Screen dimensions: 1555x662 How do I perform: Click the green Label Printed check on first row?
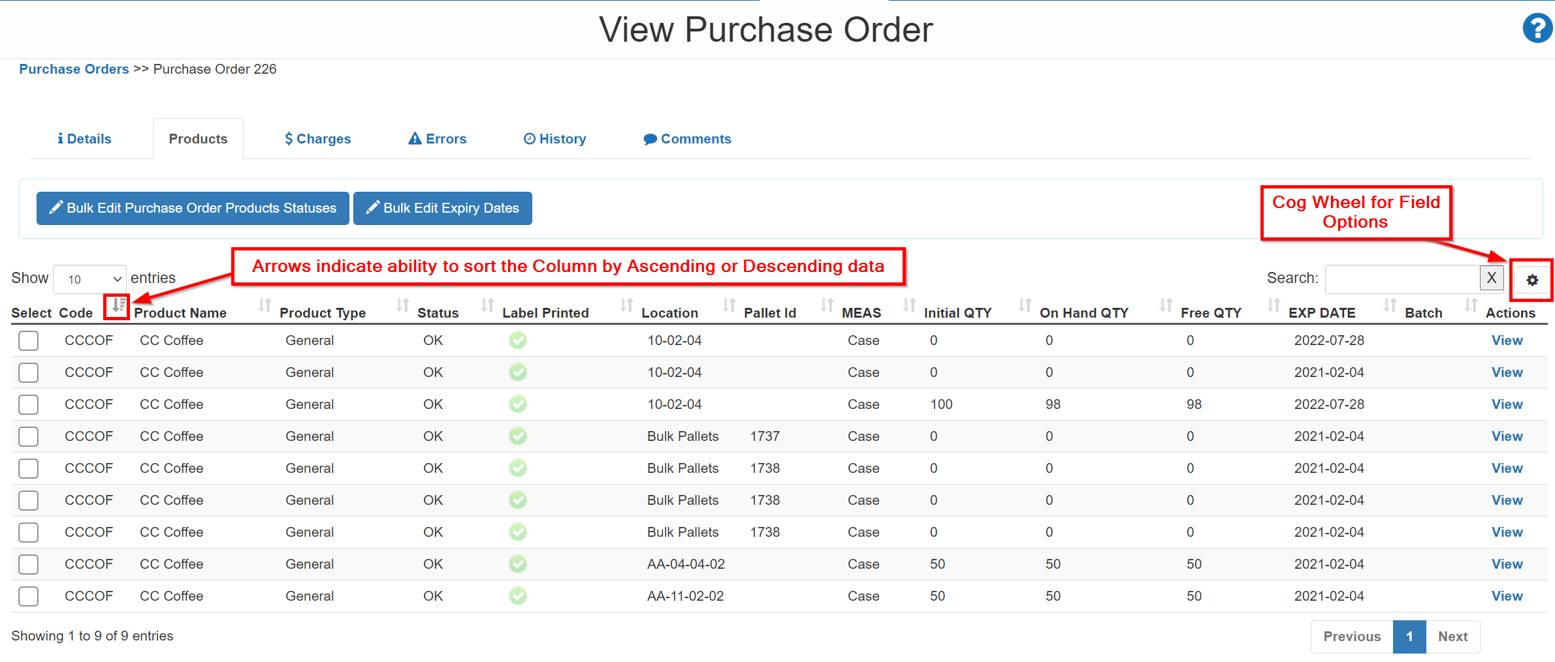(x=517, y=340)
